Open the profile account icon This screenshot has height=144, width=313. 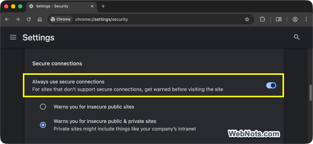coord(295,19)
